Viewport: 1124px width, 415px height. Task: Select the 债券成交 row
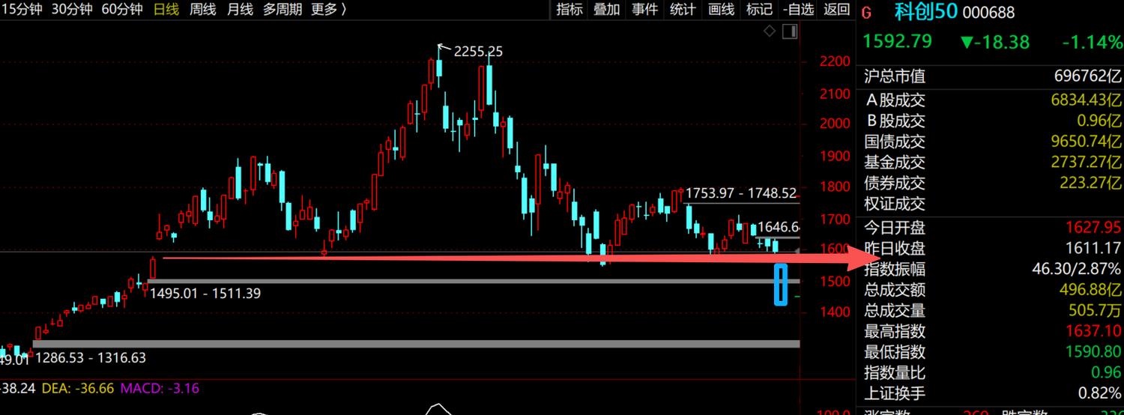pyautogui.click(x=992, y=183)
